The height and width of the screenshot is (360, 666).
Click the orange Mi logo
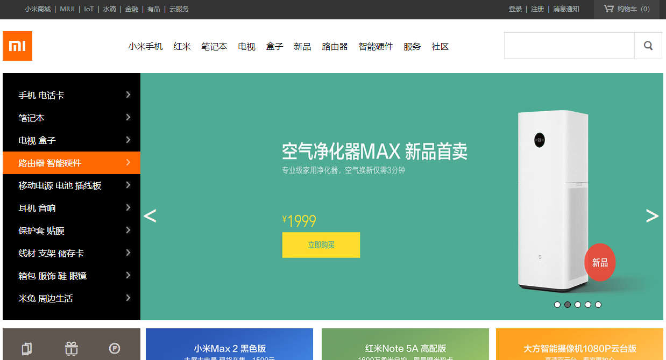pos(17,46)
